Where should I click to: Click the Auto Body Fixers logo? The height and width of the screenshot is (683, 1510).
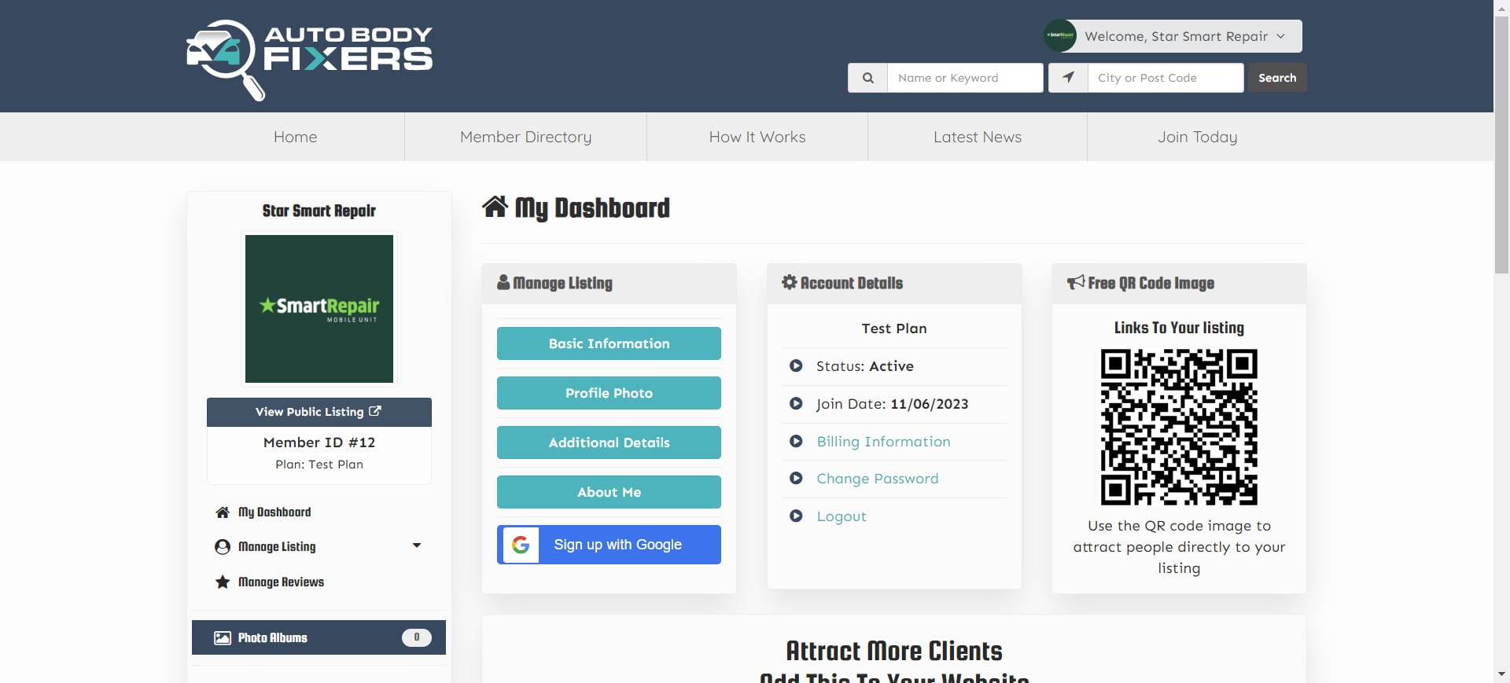(309, 59)
